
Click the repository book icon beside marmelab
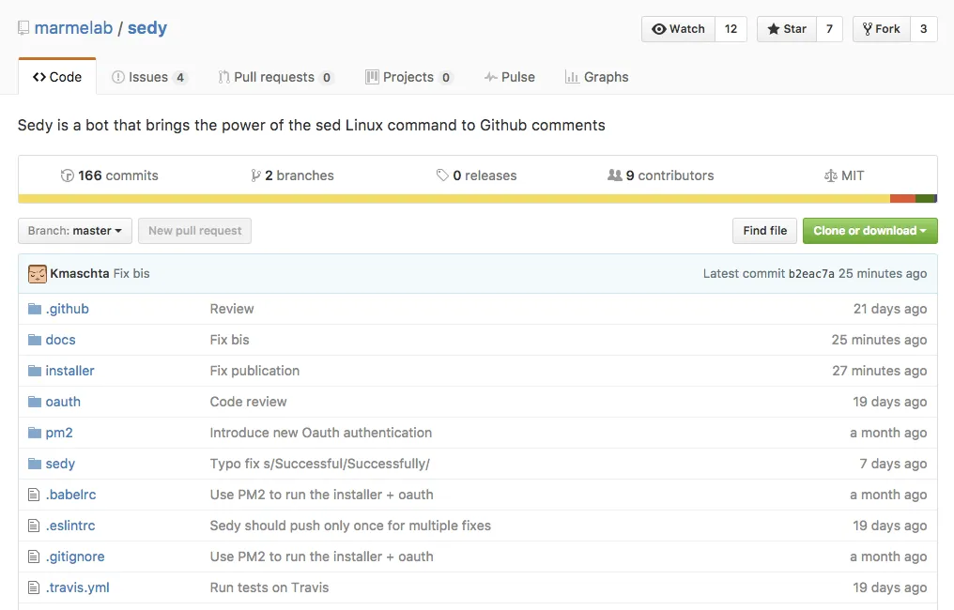pos(23,28)
